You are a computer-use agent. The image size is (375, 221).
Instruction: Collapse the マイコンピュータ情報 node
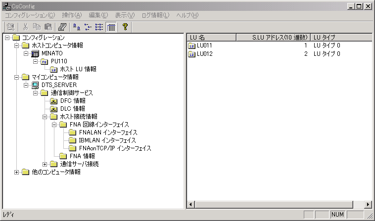16,77
